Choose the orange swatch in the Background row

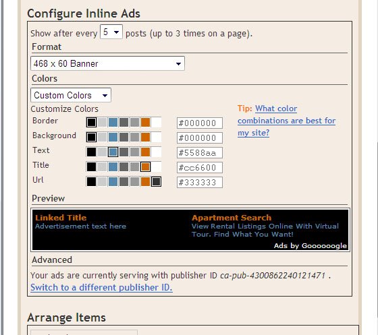tap(145, 138)
